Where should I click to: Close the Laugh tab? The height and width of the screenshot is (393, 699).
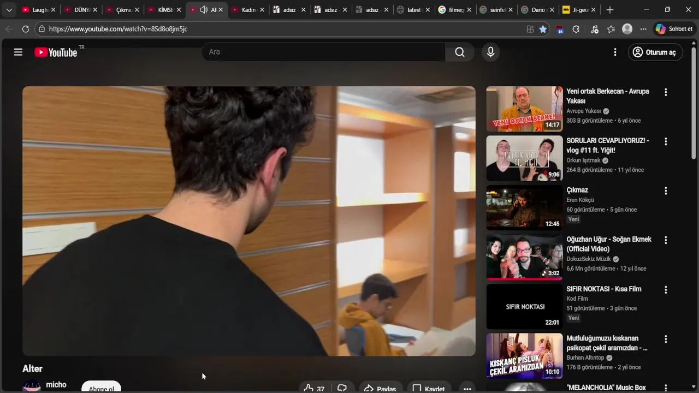click(53, 10)
